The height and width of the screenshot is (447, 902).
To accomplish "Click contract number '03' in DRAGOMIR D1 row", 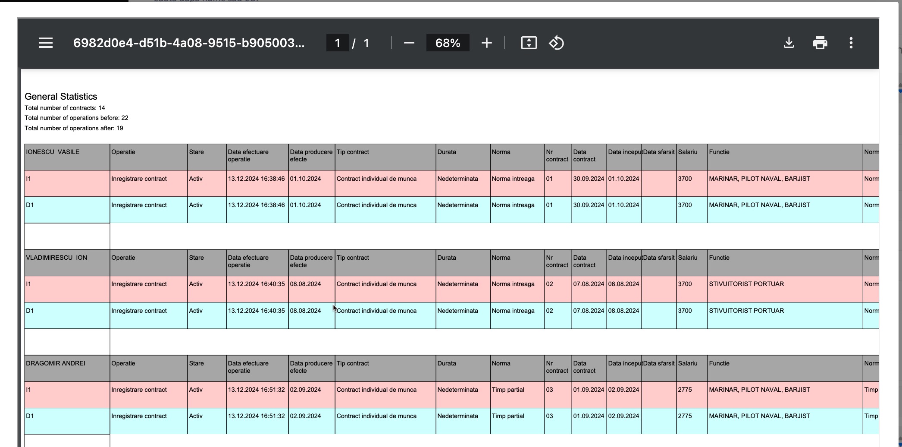I will click(549, 416).
